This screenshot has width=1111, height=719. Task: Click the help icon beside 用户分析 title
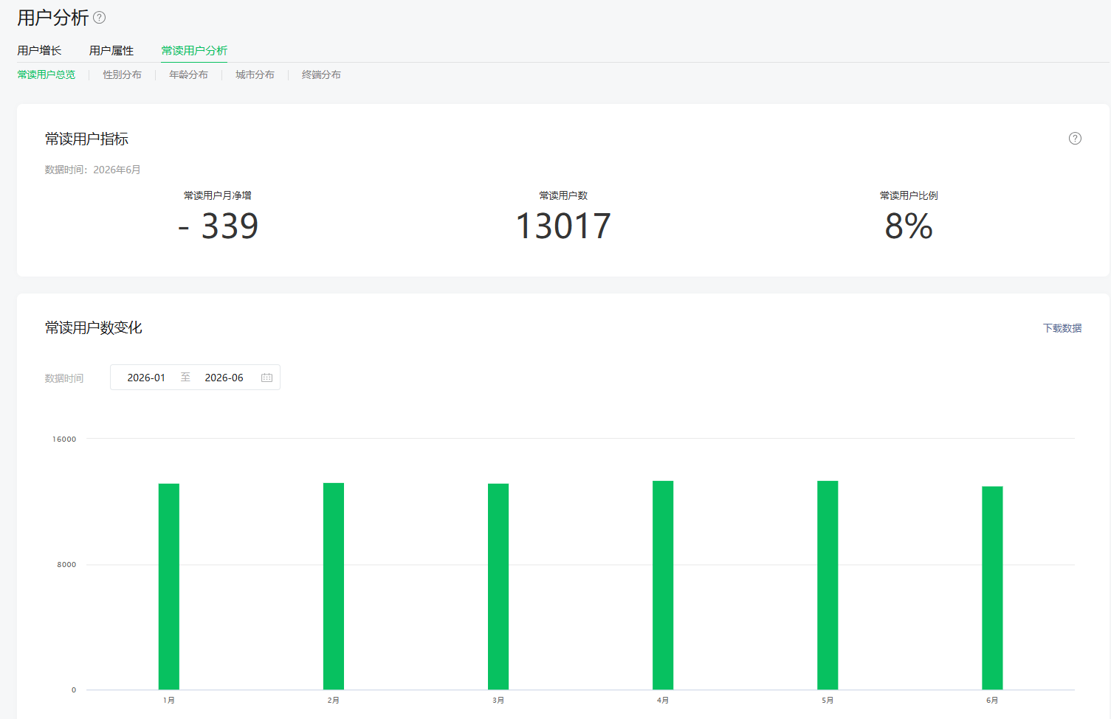pyautogui.click(x=100, y=18)
